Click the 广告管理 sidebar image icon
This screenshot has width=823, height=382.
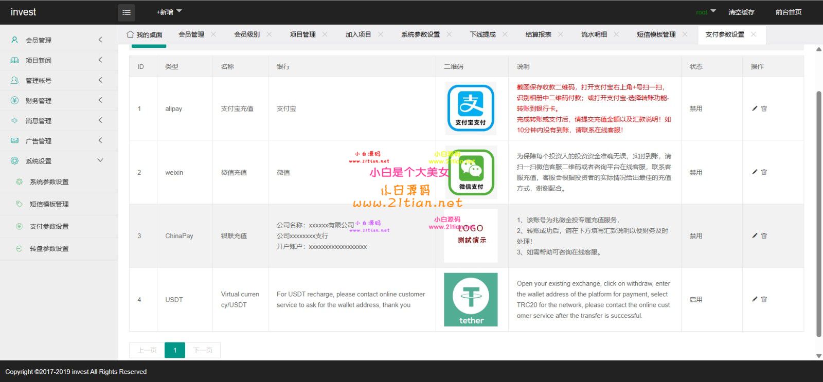14,140
